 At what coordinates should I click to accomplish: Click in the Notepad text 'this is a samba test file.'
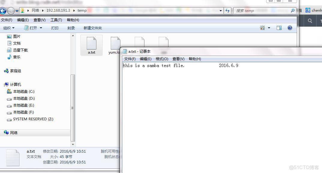click(154, 66)
